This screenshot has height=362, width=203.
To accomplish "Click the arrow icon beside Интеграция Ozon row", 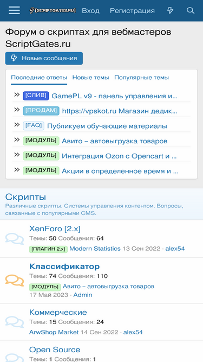I will (17, 155).
